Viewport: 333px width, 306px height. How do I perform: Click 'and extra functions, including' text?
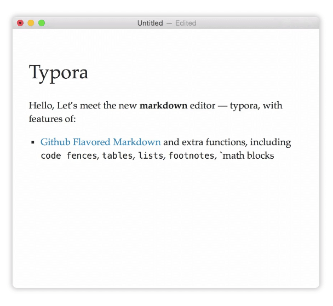(227, 142)
